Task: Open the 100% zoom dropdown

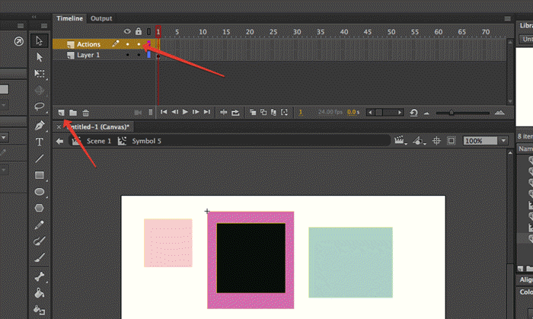Action: 503,141
